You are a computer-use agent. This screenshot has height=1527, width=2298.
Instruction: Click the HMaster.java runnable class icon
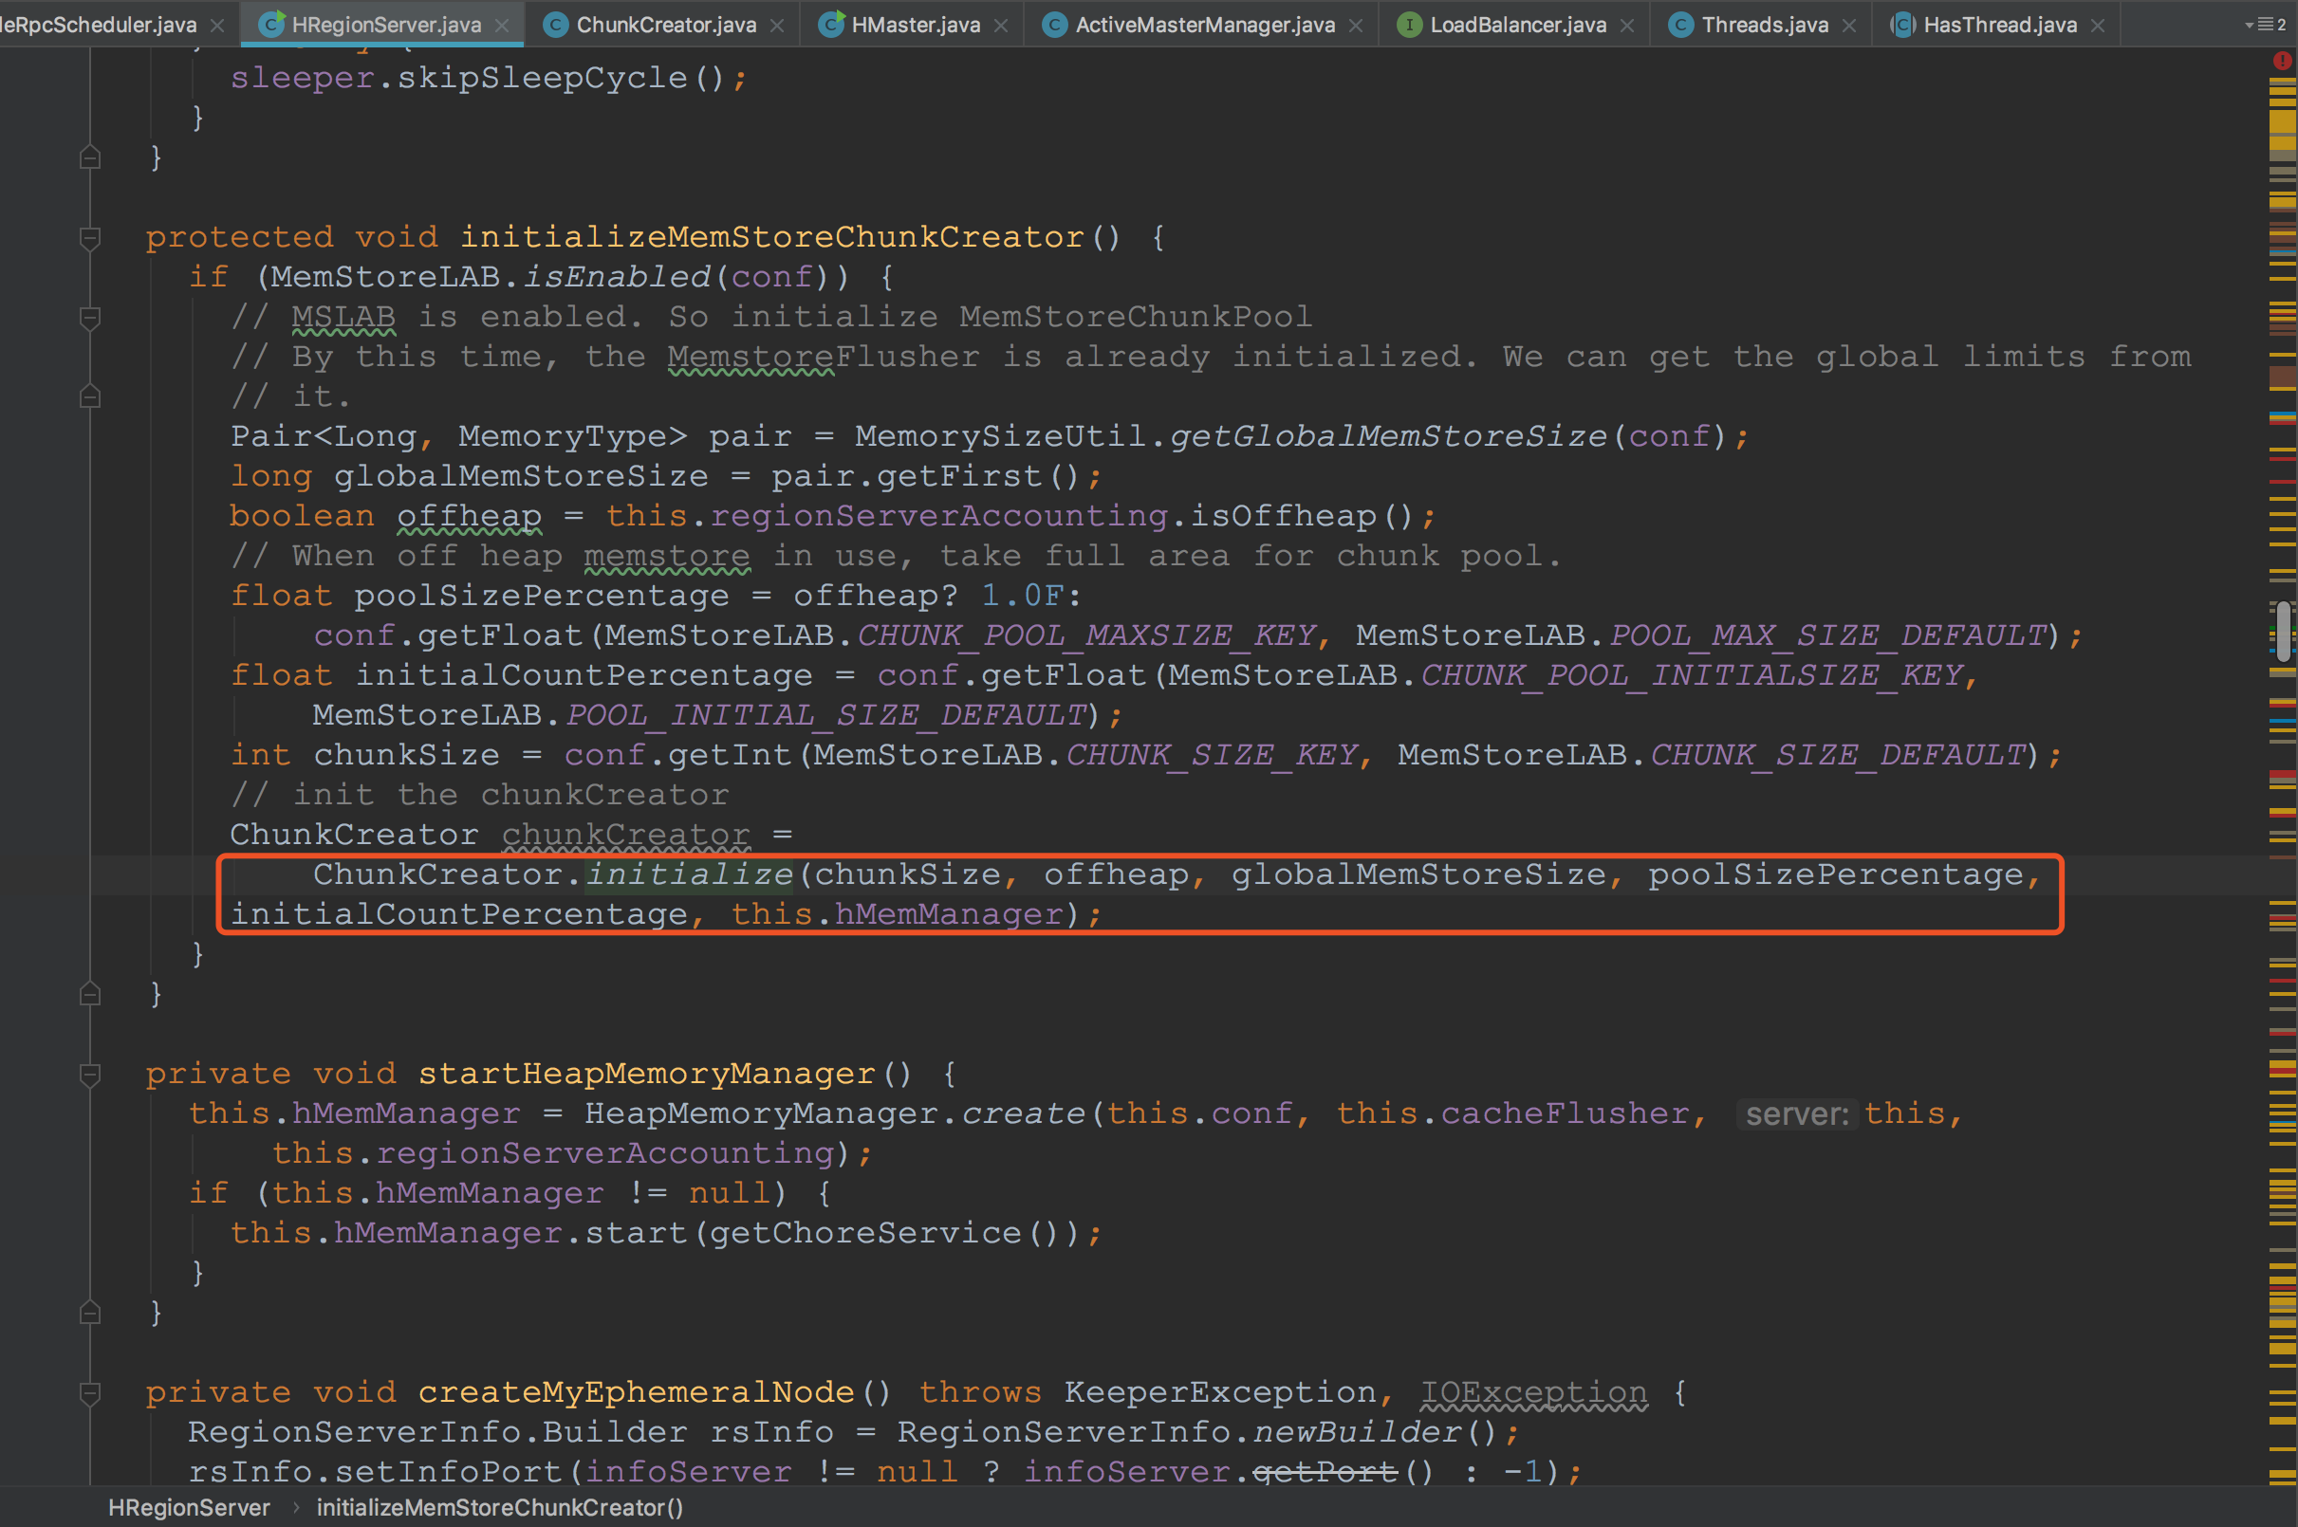point(830,25)
